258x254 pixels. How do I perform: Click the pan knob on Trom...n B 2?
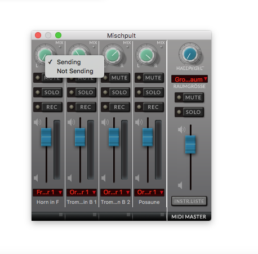tap(113, 55)
